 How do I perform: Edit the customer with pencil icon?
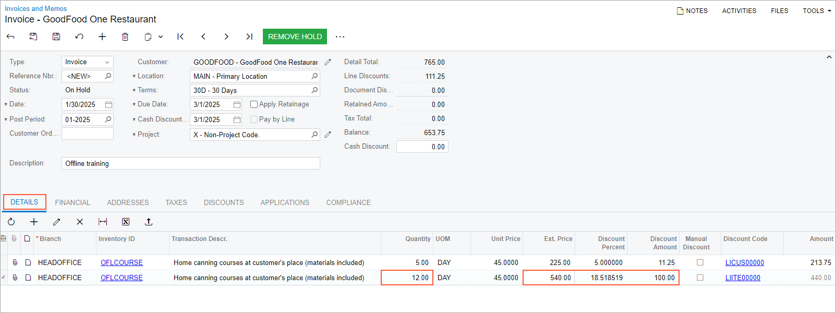[328, 62]
